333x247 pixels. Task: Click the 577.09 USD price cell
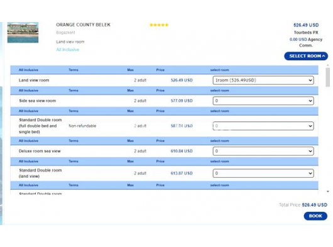pyautogui.click(x=182, y=101)
